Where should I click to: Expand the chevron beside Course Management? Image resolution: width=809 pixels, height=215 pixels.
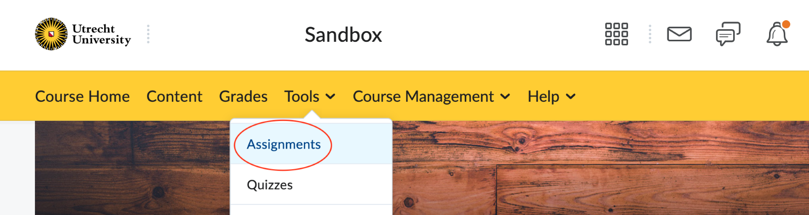[x=505, y=97]
